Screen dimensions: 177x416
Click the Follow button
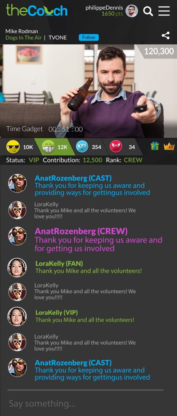pyautogui.click(x=89, y=37)
